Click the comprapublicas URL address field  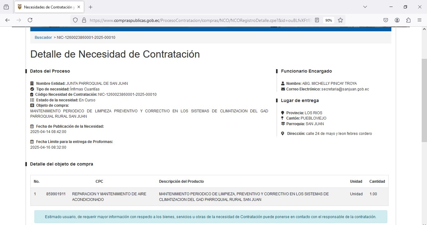tap(200, 20)
